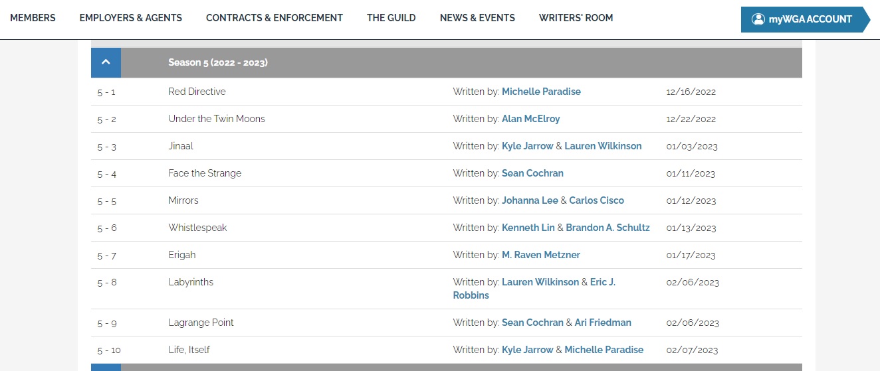Viewport: 880px width, 371px height.
Task: Click the date 02/07/2023
Action: (693, 350)
